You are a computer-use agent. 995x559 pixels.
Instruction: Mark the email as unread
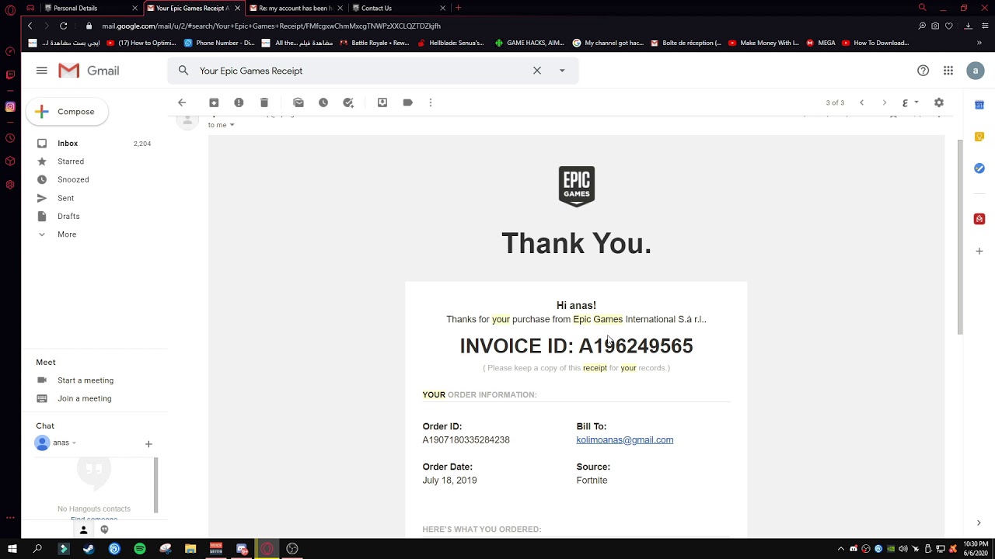point(298,102)
